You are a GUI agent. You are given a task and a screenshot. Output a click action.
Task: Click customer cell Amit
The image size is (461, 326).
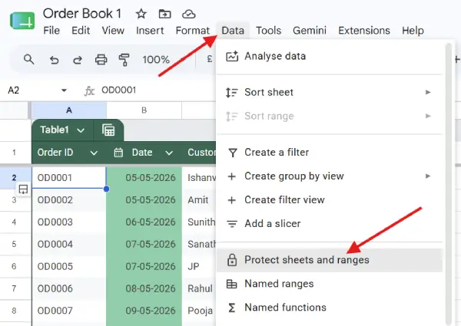click(x=199, y=200)
